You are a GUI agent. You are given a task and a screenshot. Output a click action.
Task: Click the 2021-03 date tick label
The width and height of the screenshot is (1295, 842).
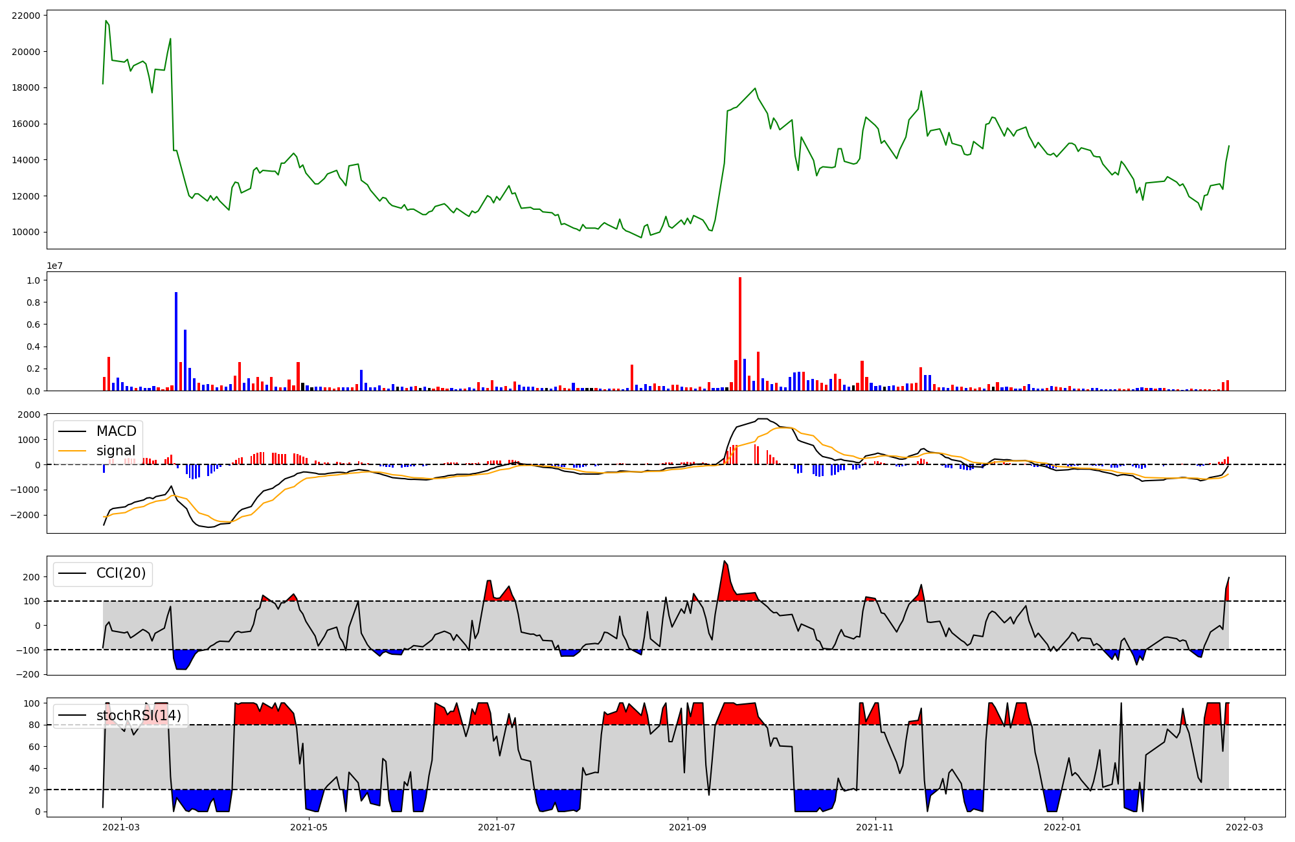[x=121, y=827]
